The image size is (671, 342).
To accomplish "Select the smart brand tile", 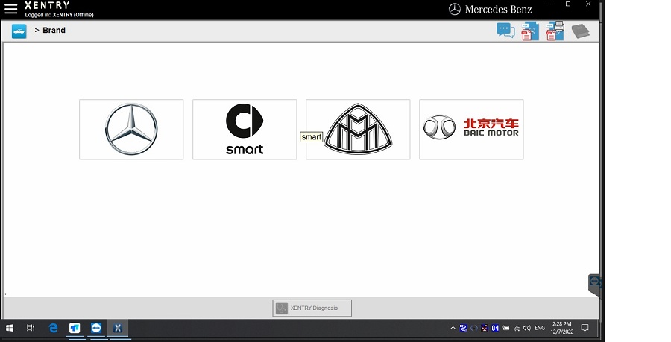I will (x=245, y=130).
